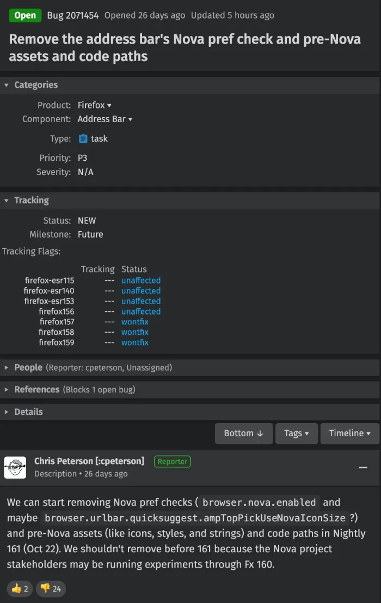This screenshot has width=381, height=603.
Task: Click unaffected status for firefox-esr153
Action: click(141, 301)
